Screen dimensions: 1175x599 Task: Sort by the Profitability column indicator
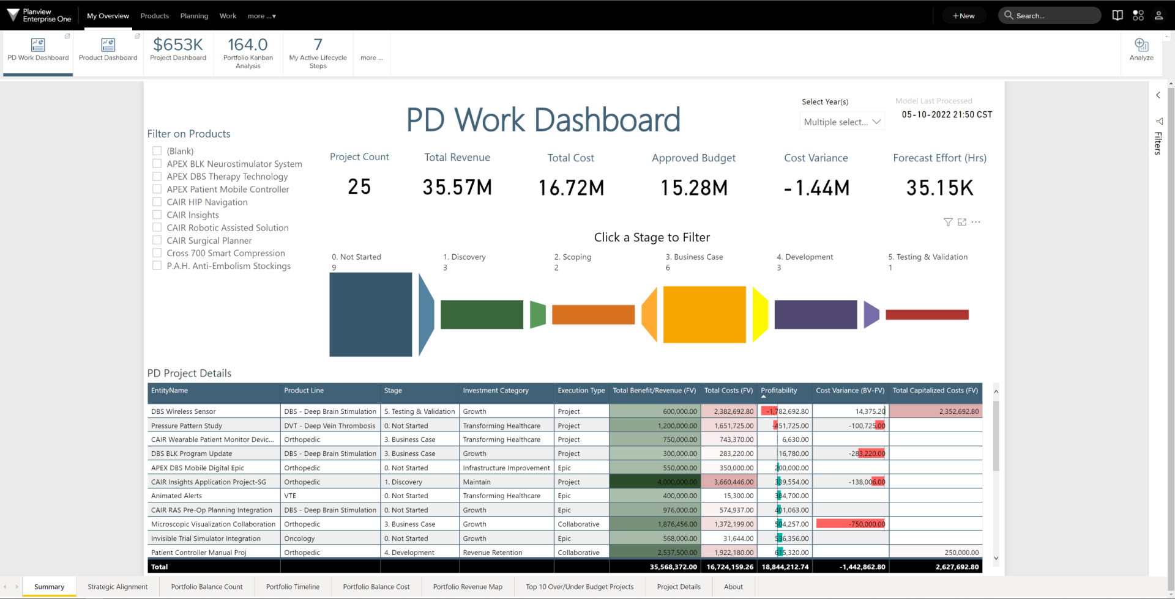click(x=763, y=397)
